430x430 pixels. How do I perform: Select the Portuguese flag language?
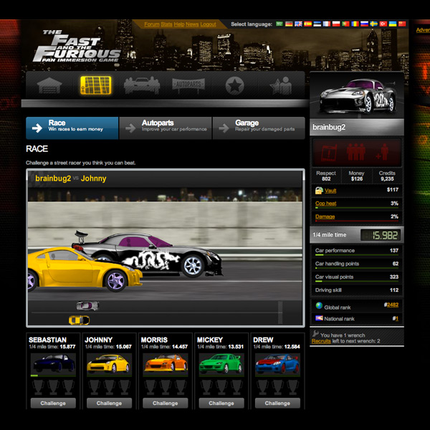(x=345, y=24)
